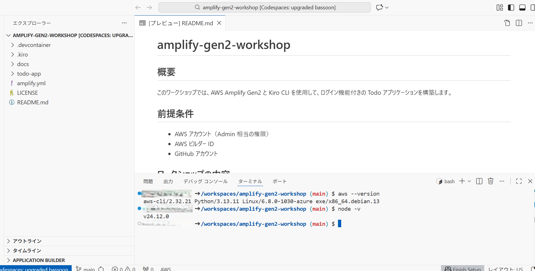The width and height of the screenshot is (535, 271).
Task: Open the chat assistant sparkle icon
Action: 379,8
